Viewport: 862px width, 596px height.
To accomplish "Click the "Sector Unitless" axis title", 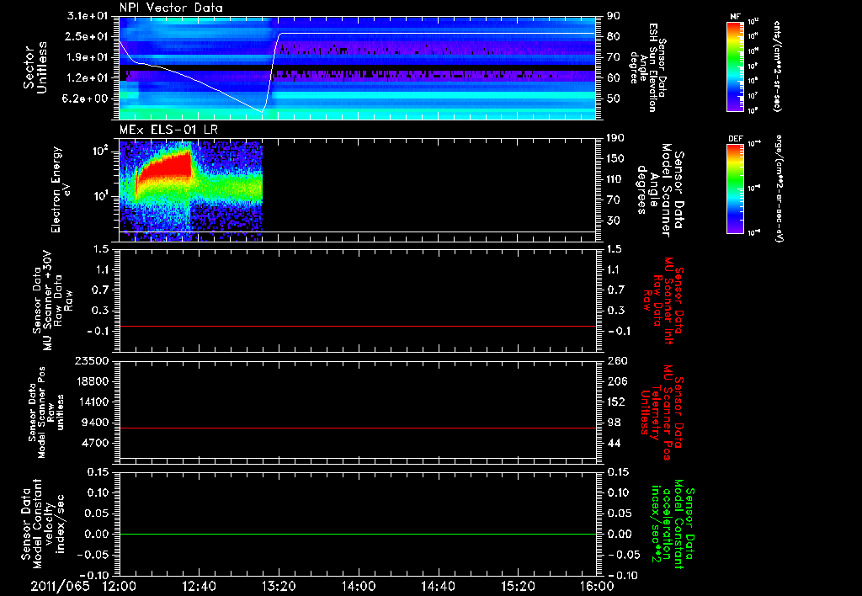I will 35,67.
